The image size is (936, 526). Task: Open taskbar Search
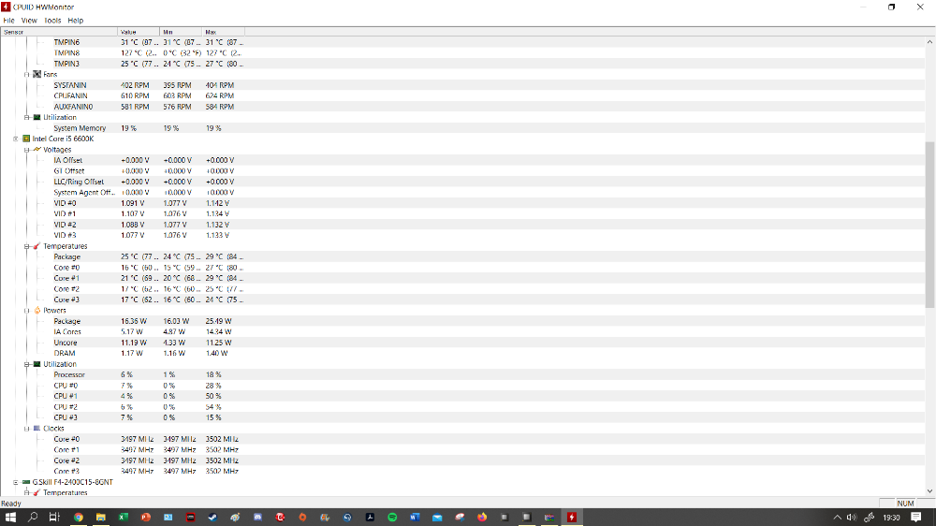click(33, 517)
